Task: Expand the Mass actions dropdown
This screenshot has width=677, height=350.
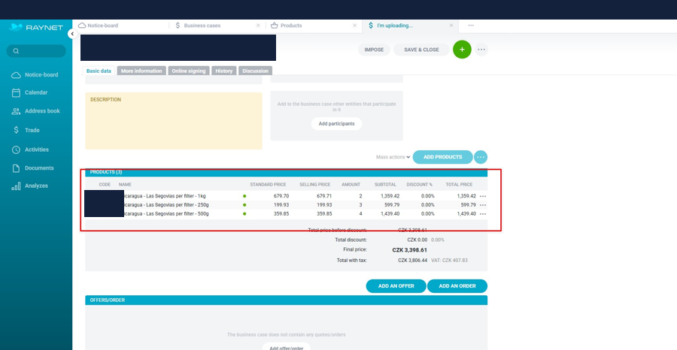Action: 393,157
